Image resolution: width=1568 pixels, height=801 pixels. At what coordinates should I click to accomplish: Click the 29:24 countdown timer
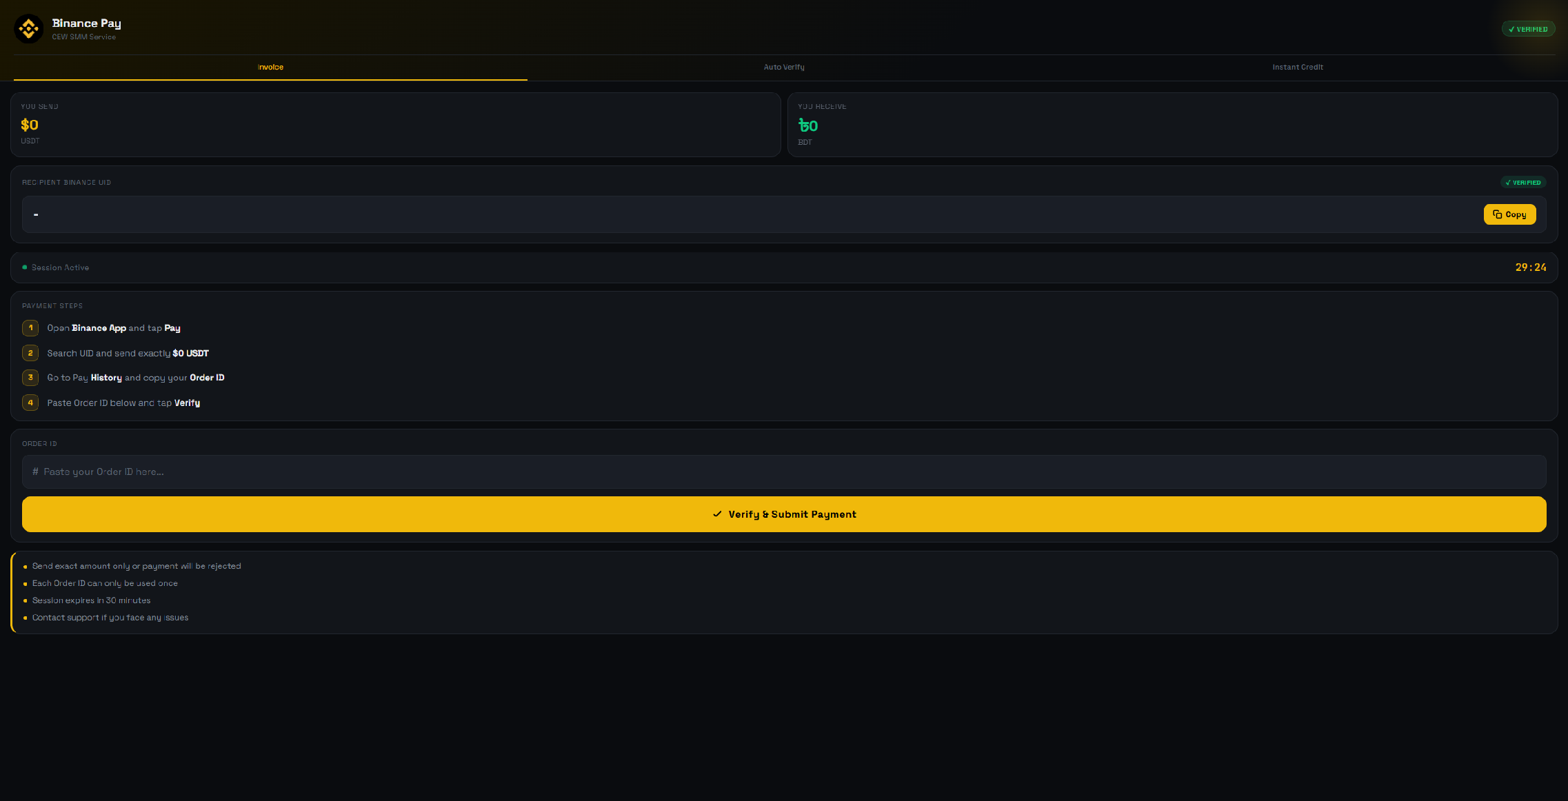pyautogui.click(x=1531, y=267)
